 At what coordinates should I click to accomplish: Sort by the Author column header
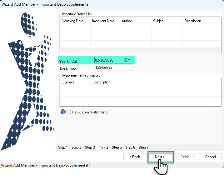[x=135, y=21]
